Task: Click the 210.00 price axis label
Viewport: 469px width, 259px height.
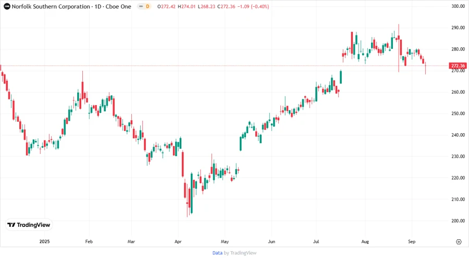Action: click(458, 199)
